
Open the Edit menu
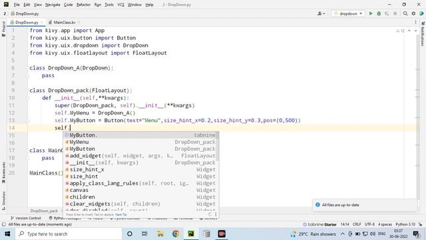tap(27, 5)
